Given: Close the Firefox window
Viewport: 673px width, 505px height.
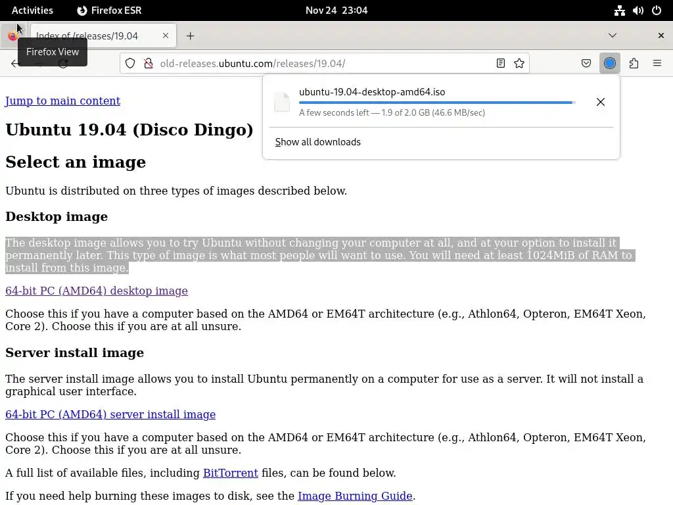Looking at the screenshot, I should click(661, 36).
